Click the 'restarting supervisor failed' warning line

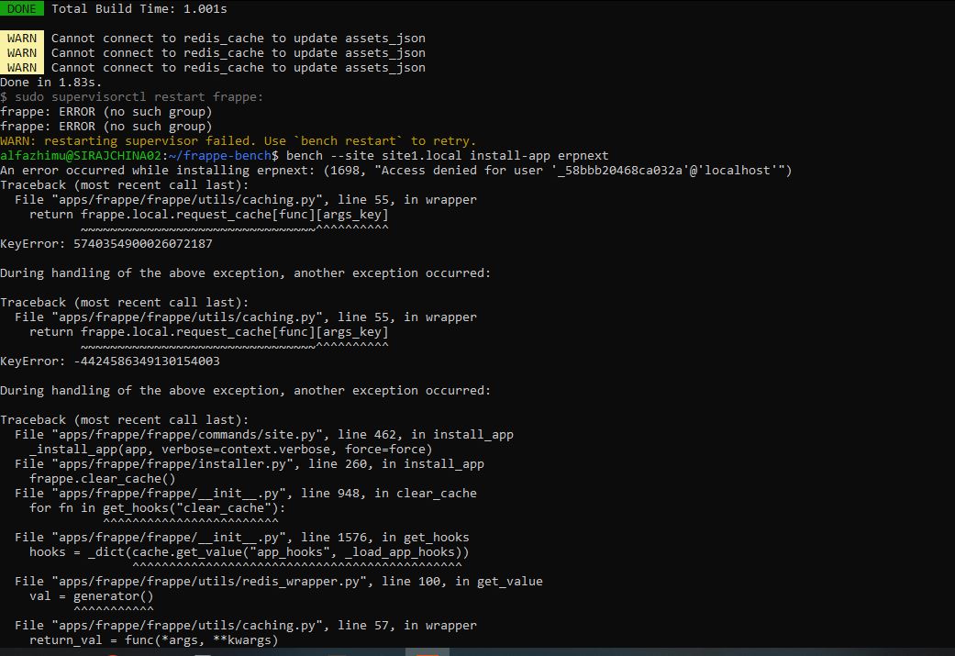[x=239, y=140]
